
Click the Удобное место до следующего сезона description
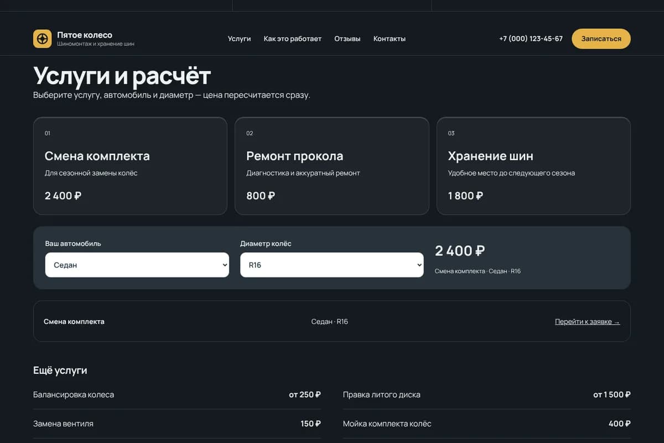pos(511,173)
